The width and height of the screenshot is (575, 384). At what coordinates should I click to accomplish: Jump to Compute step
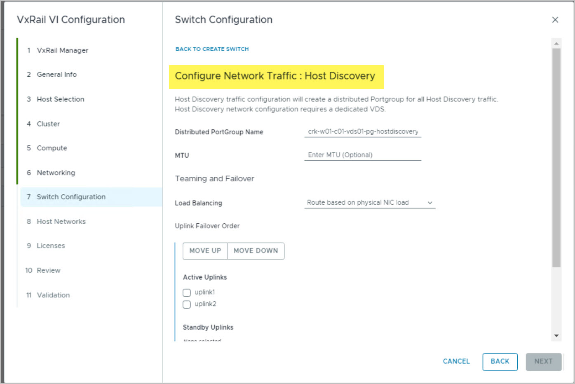pos(52,148)
